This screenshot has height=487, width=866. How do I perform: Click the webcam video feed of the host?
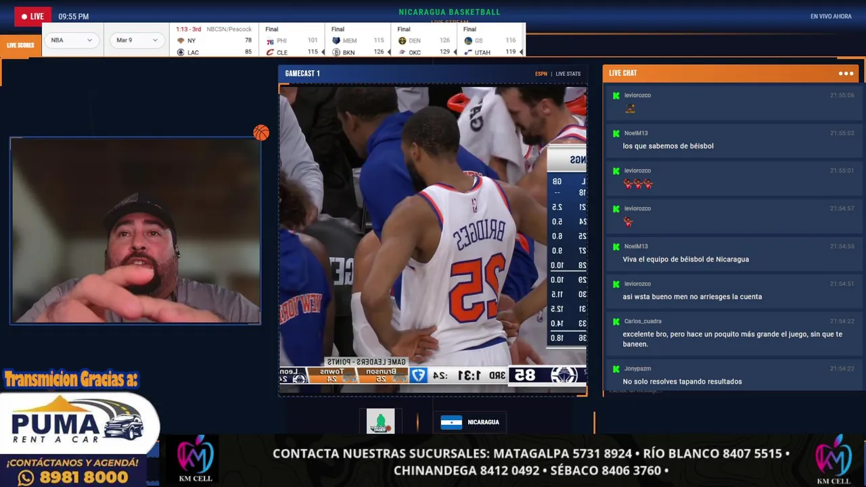pos(135,231)
